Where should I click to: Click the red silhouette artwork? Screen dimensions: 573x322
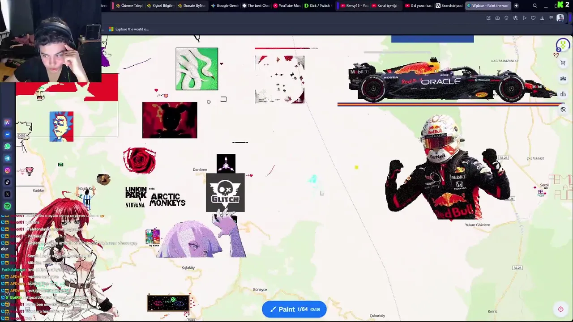(170, 120)
